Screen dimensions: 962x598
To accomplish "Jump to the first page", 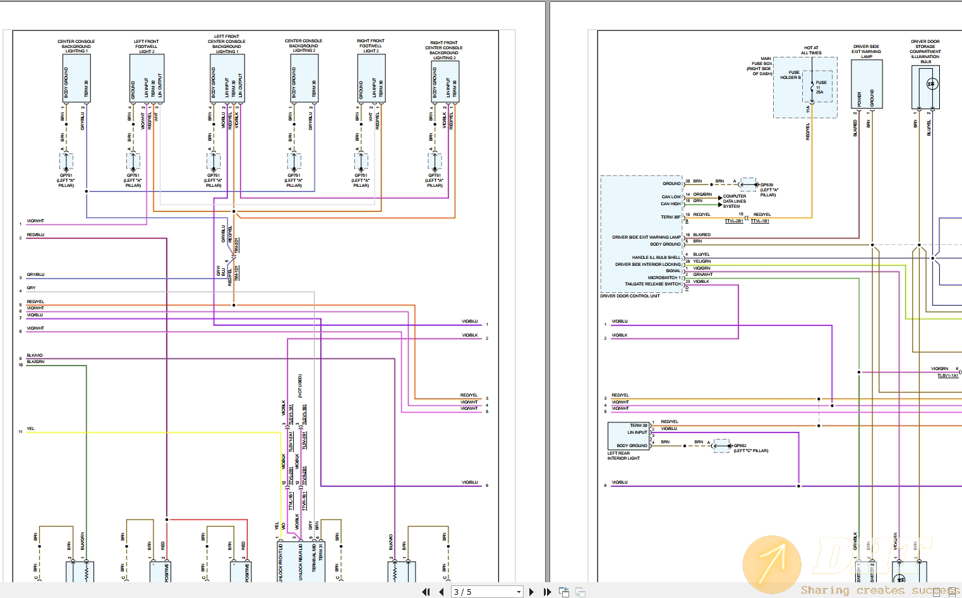I will (x=426, y=592).
